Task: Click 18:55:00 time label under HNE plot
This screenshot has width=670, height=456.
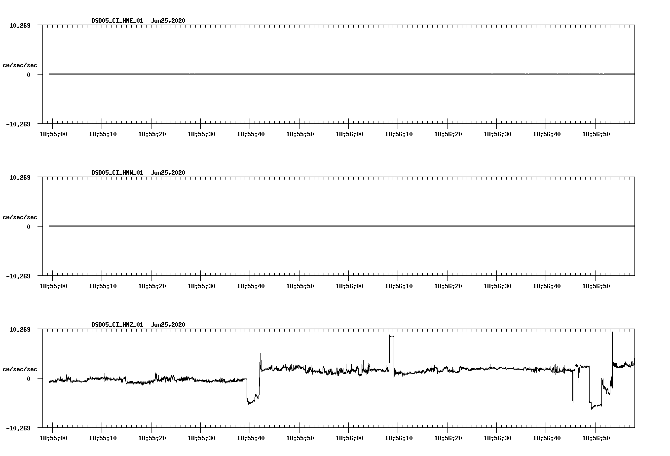Action: click(53, 134)
